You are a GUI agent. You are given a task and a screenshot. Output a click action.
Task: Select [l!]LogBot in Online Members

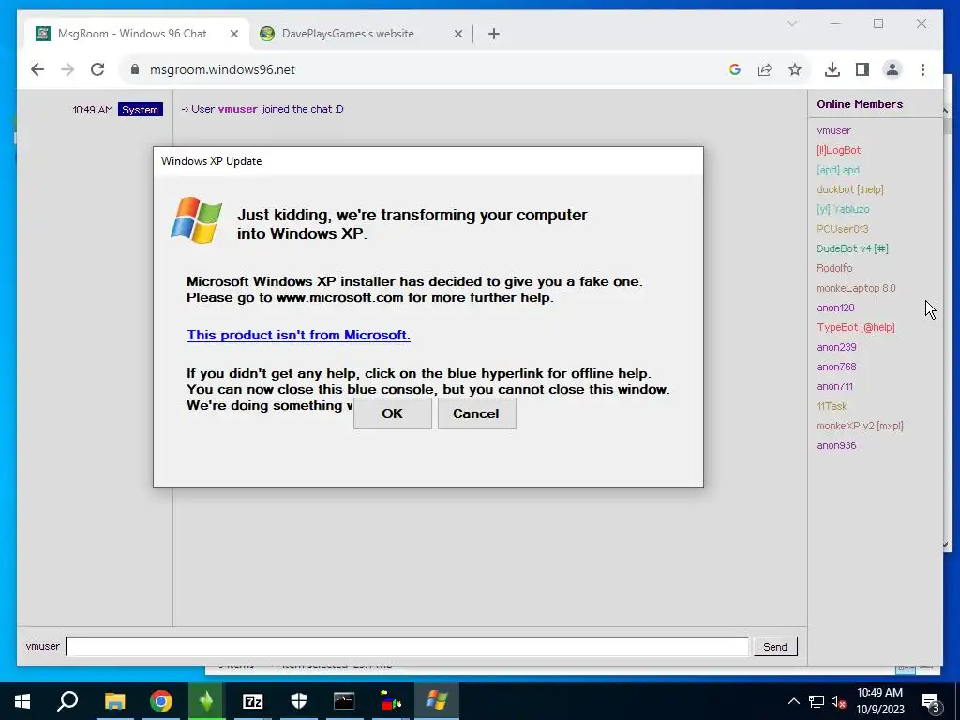pos(838,150)
